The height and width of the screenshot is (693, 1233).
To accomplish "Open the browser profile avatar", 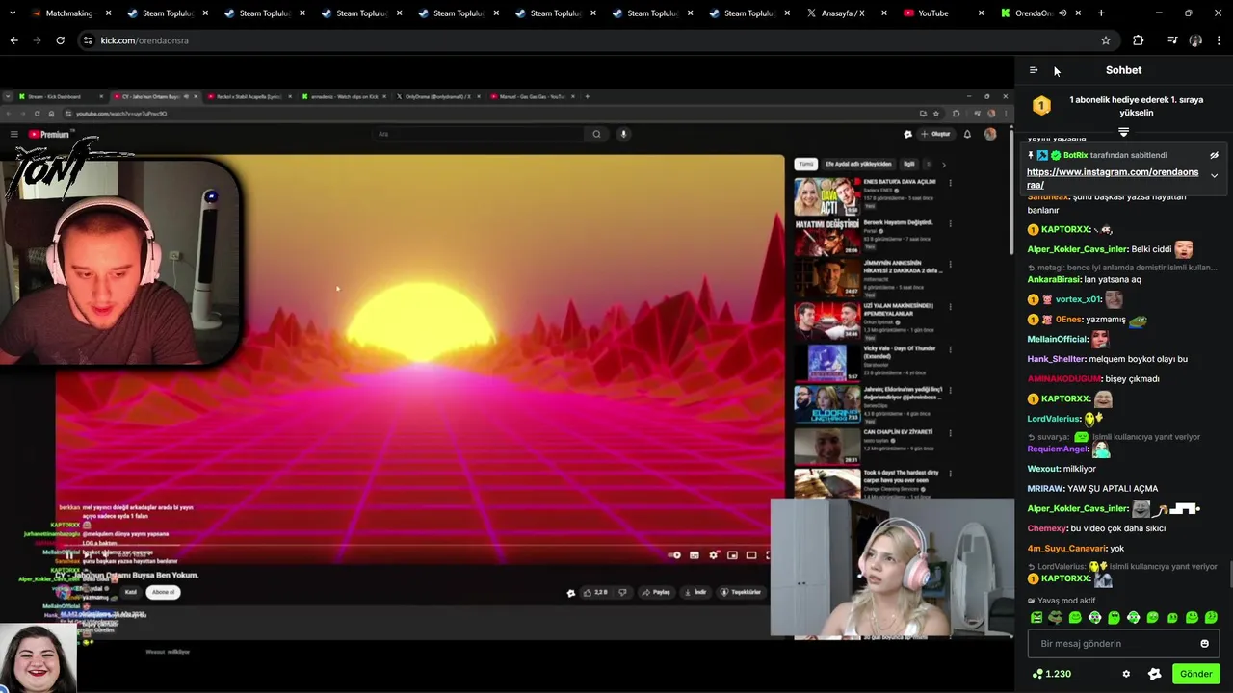I will coord(1195,40).
